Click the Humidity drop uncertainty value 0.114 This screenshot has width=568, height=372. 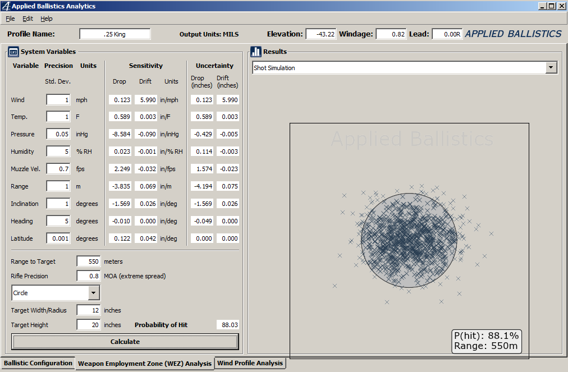tap(201, 151)
